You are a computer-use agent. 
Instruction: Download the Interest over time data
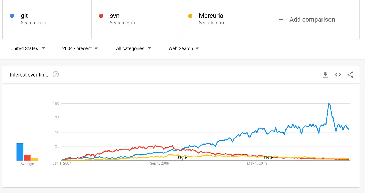click(325, 75)
